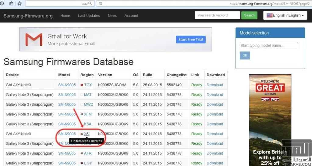Click the OK button in Model selection

[245, 55]
